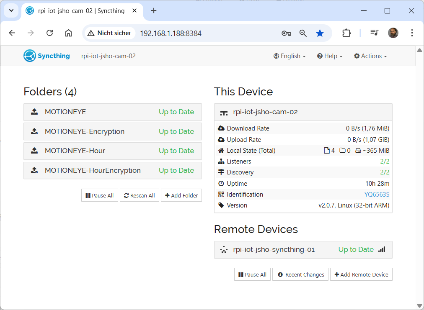This screenshot has height=310, width=424.
Task: Expand the MOTIONEYE-Hour folder panel
Action: pyautogui.click(x=112, y=151)
